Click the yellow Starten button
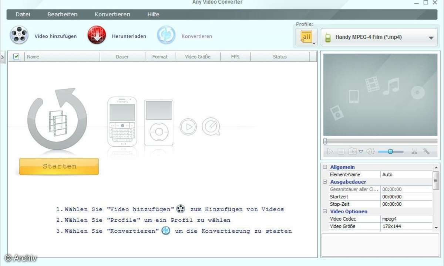444x266 pixels. (59, 166)
